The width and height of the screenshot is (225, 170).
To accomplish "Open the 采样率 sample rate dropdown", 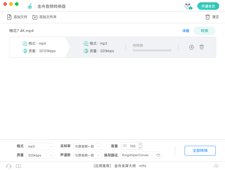I will [x=87, y=146].
